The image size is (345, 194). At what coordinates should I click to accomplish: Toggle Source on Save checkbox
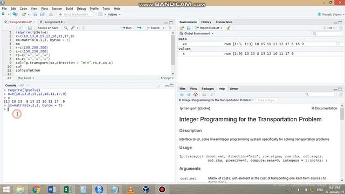[x=36, y=28]
